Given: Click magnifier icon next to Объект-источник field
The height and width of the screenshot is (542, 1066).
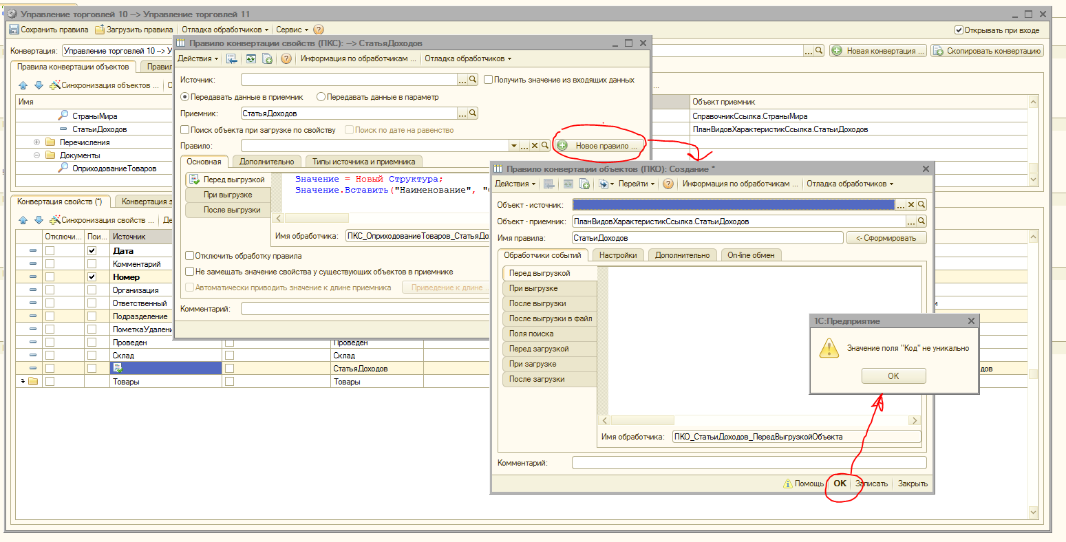Looking at the screenshot, I should click(921, 204).
